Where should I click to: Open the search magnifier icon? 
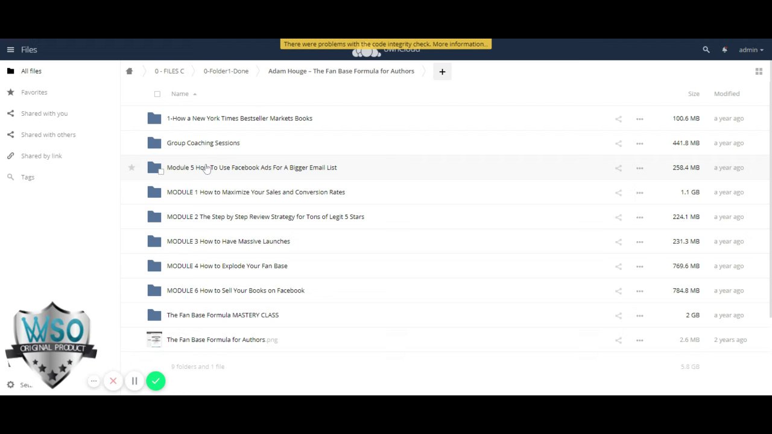click(x=706, y=50)
